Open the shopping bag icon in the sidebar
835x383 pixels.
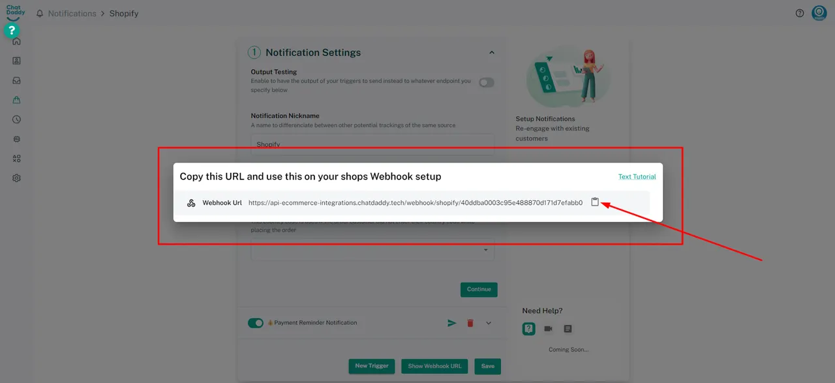(x=16, y=100)
